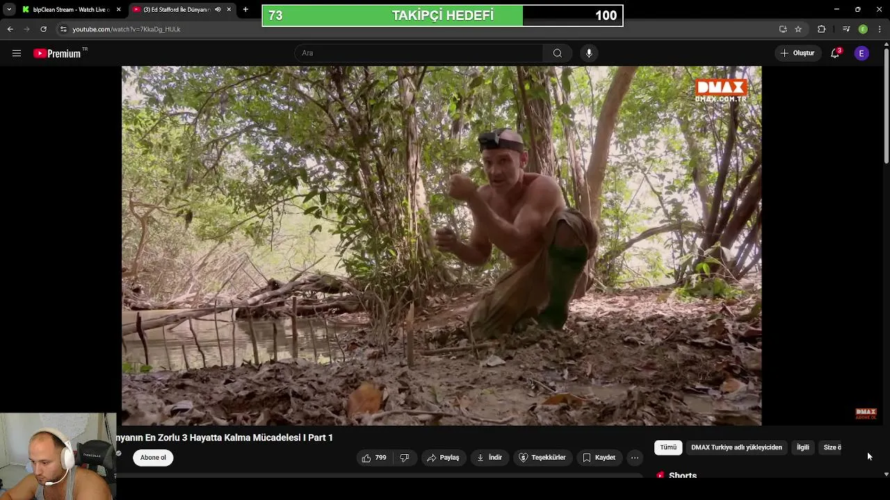
Task: Open more actions three-dot menu
Action: click(x=634, y=458)
